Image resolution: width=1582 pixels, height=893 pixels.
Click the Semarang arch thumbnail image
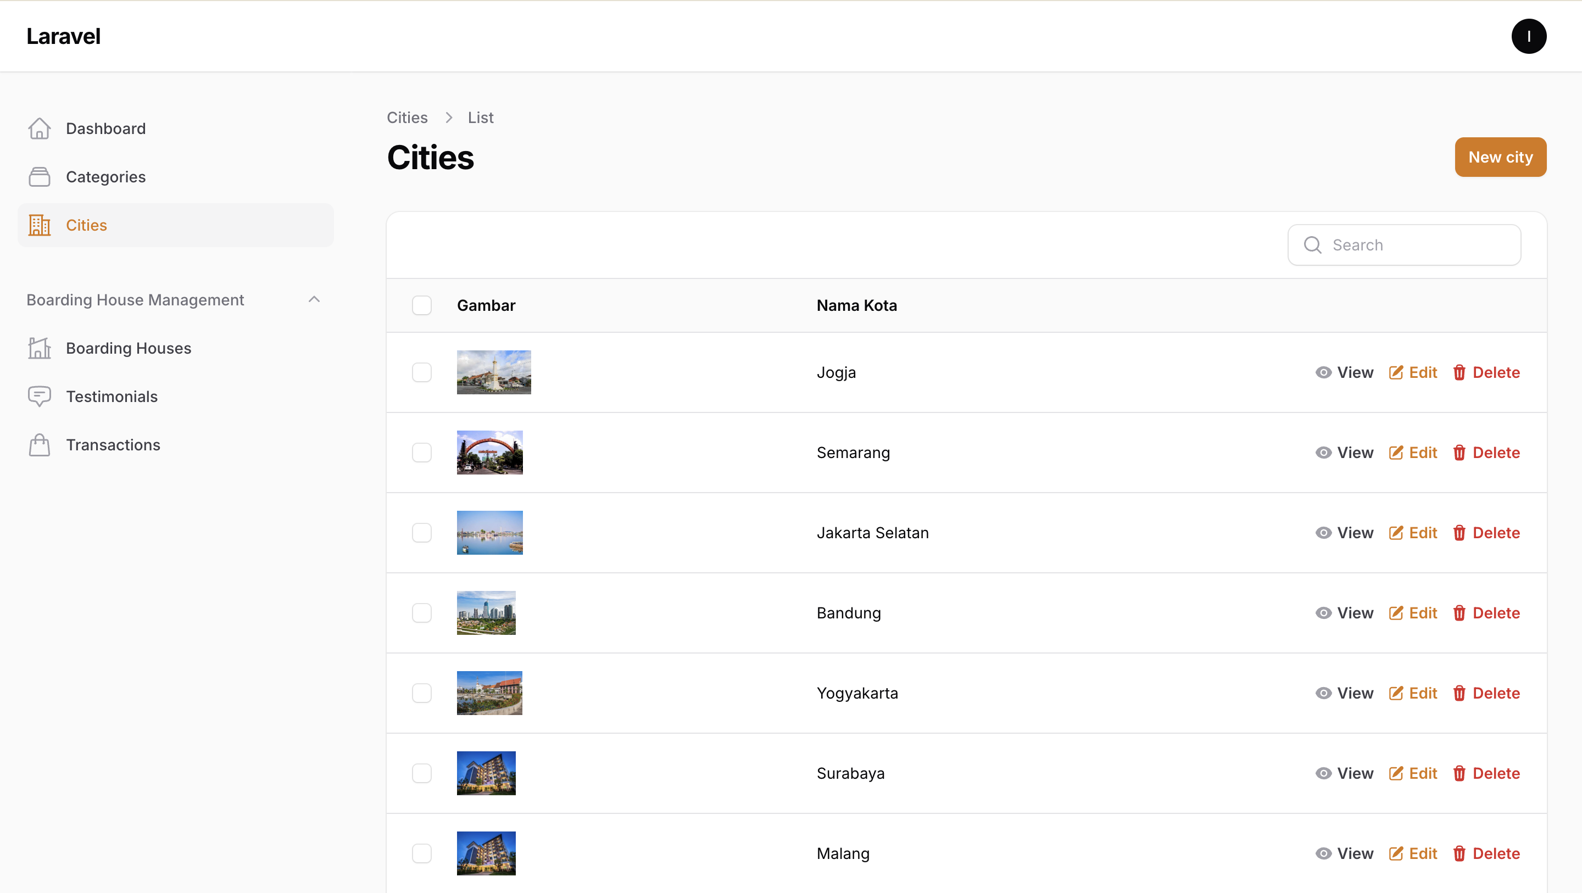coord(489,453)
